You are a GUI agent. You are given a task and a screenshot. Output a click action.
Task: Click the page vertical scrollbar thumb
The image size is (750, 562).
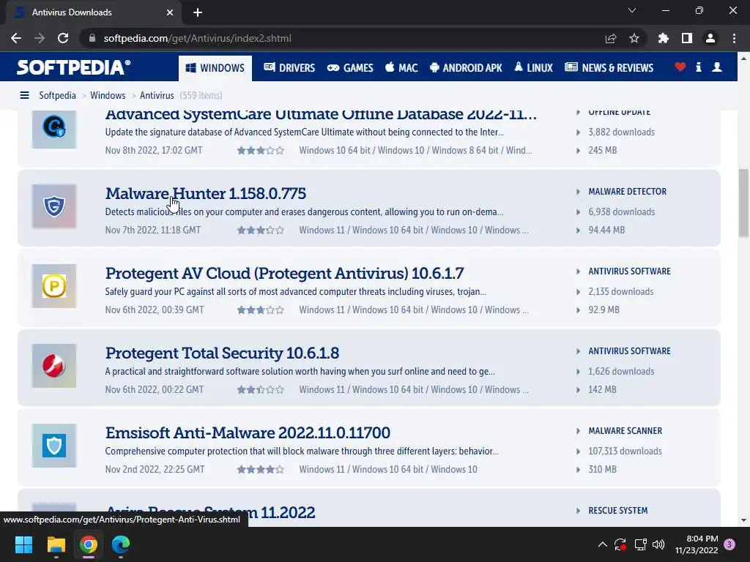coord(743,203)
